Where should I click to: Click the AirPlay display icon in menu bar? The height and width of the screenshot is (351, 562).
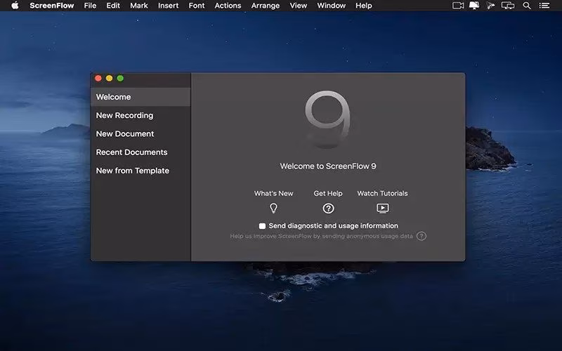[x=474, y=6]
